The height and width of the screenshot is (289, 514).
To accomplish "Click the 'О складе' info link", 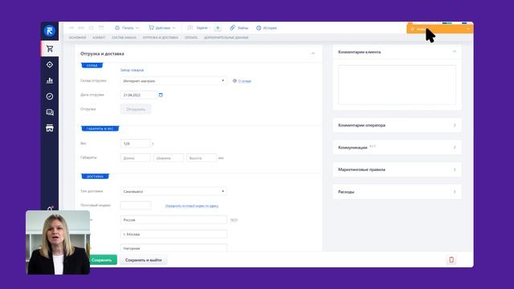I will (244, 81).
